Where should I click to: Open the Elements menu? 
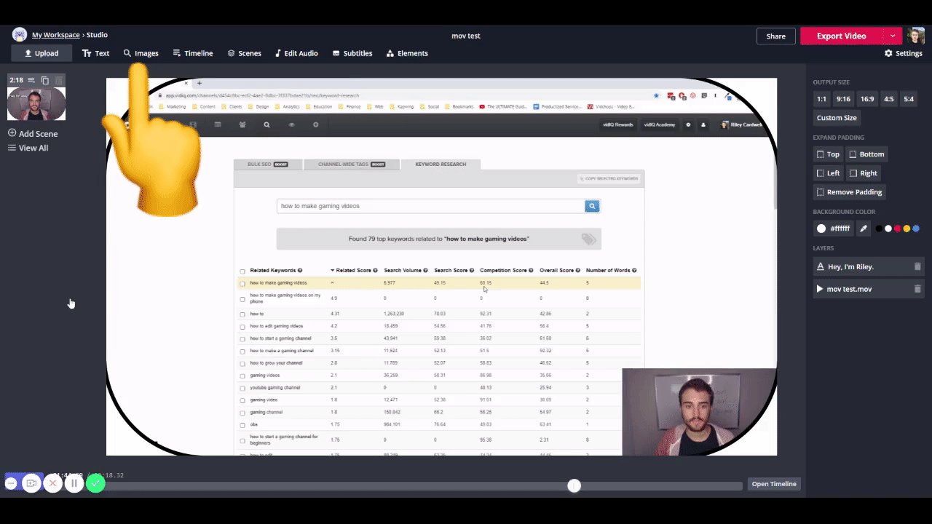(407, 53)
